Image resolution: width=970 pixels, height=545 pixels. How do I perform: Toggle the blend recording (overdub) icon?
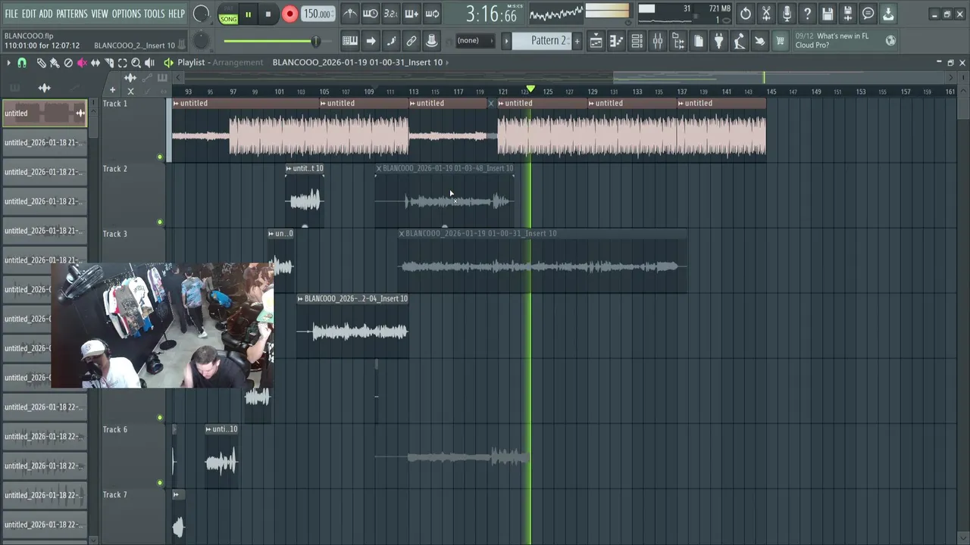coord(411,14)
